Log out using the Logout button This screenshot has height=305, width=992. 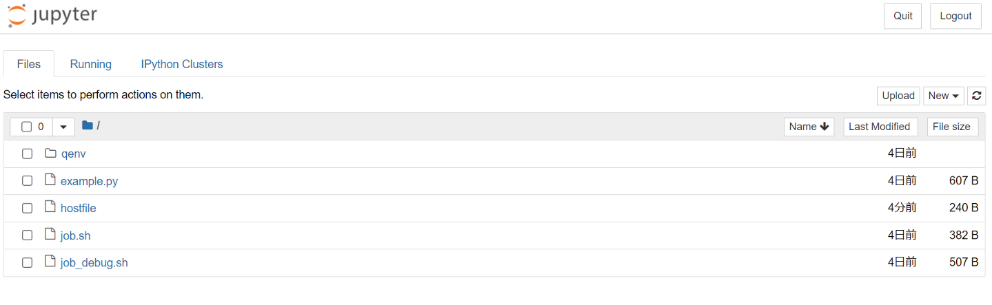coord(955,16)
